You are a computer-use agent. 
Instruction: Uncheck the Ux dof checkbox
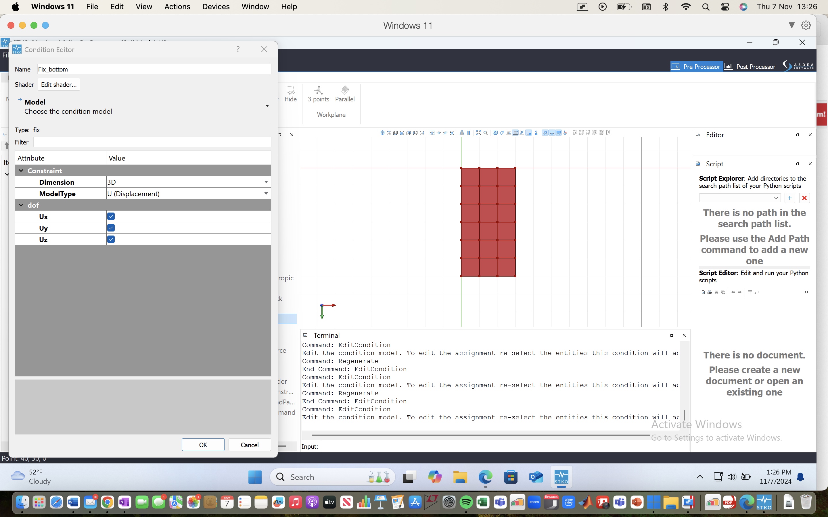pos(111,217)
